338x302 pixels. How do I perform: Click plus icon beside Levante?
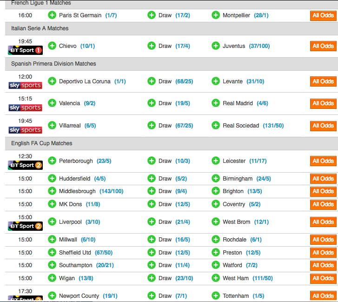click(216, 81)
